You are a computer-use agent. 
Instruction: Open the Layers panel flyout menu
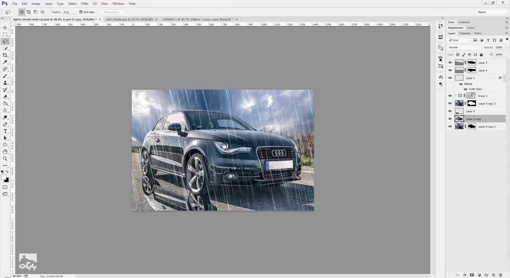coord(507,33)
